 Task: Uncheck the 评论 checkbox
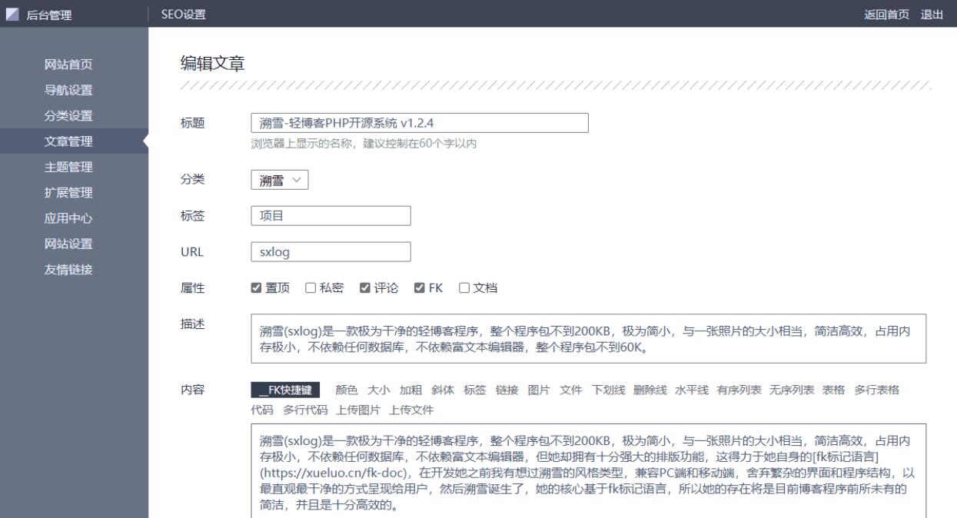[x=365, y=288]
